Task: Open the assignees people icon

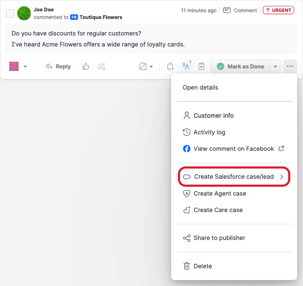Action: pos(186,66)
